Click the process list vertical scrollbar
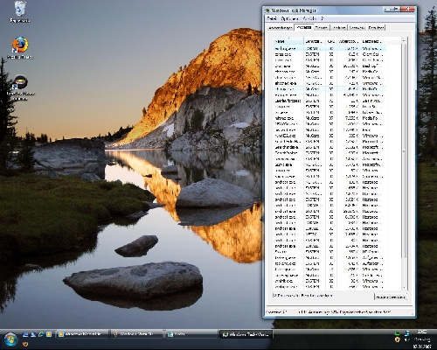This screenshot has height=350, width=437. [x=404, y=164]
